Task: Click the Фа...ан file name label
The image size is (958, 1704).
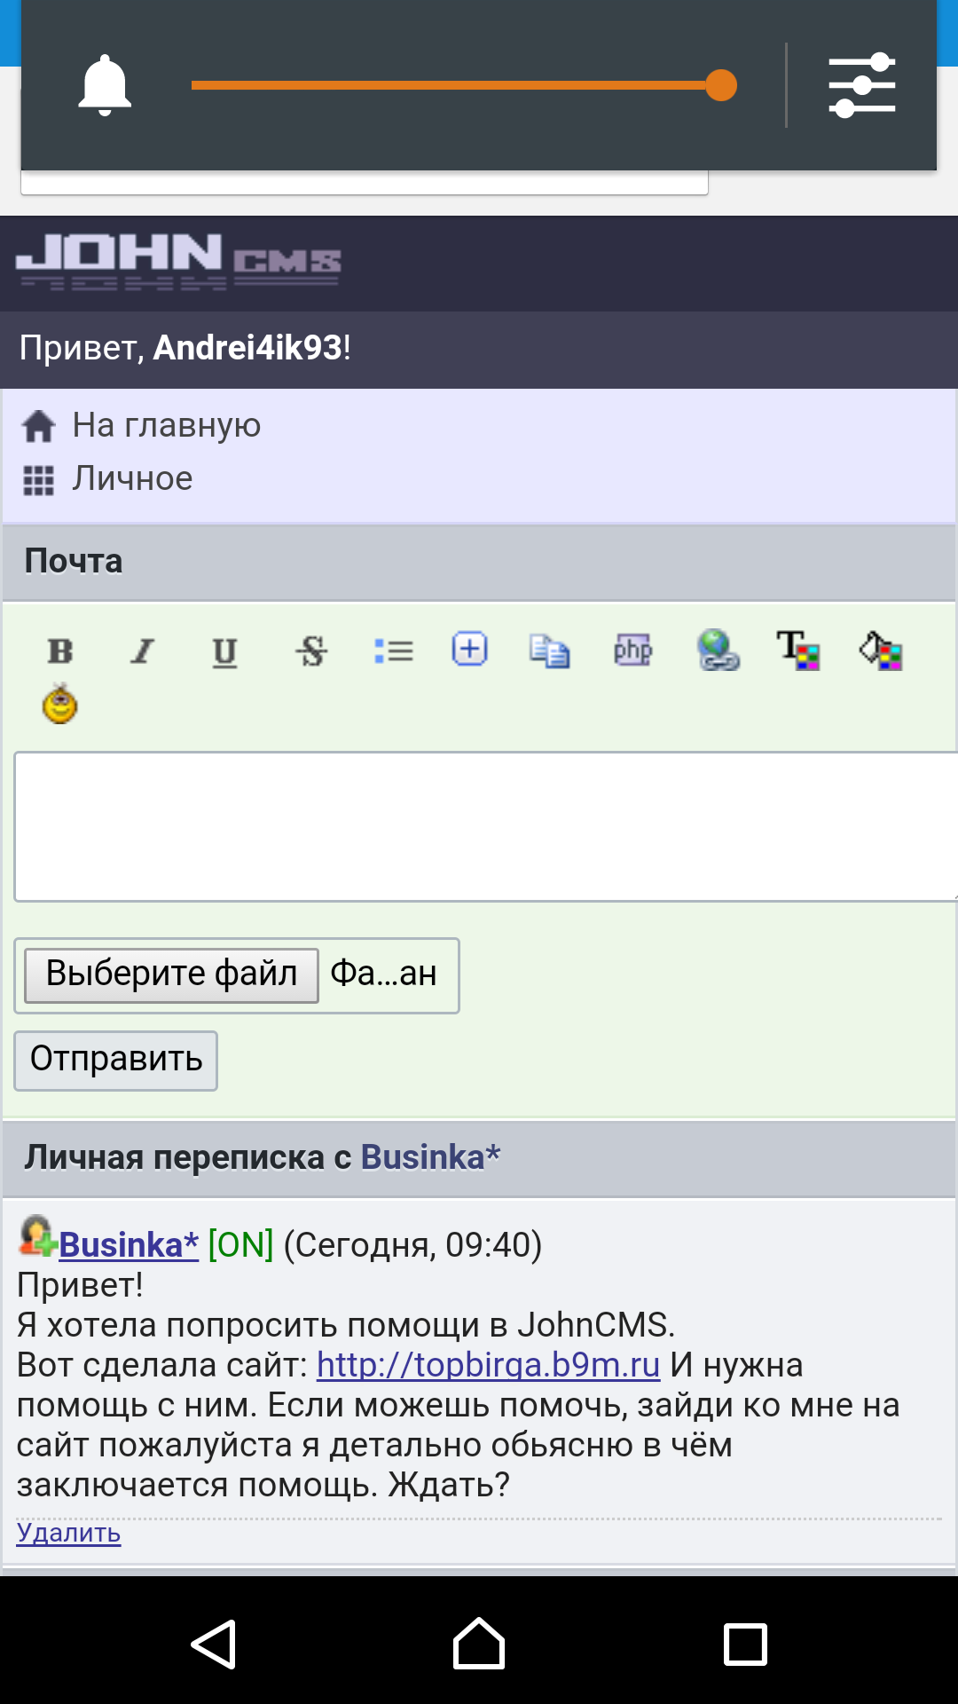Action: (x=383, y=974)
